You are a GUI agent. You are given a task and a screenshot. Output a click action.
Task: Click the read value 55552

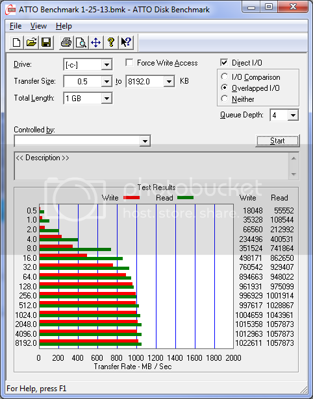[x=284, y=210]
